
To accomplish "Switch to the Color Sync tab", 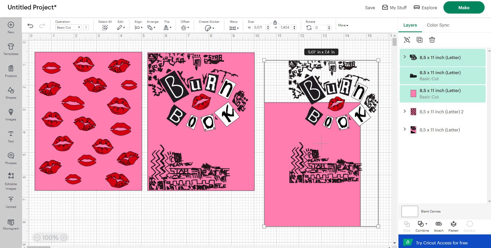I will (438, 25).
